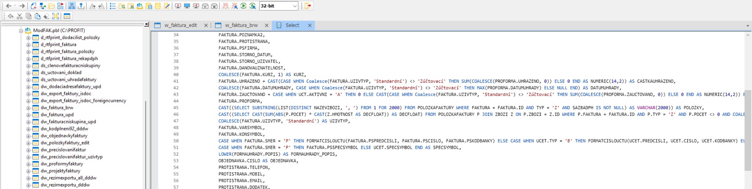The height and width of the screenshot is (189, 752).
Task: Close the Select tab
Action: [310, 25]
